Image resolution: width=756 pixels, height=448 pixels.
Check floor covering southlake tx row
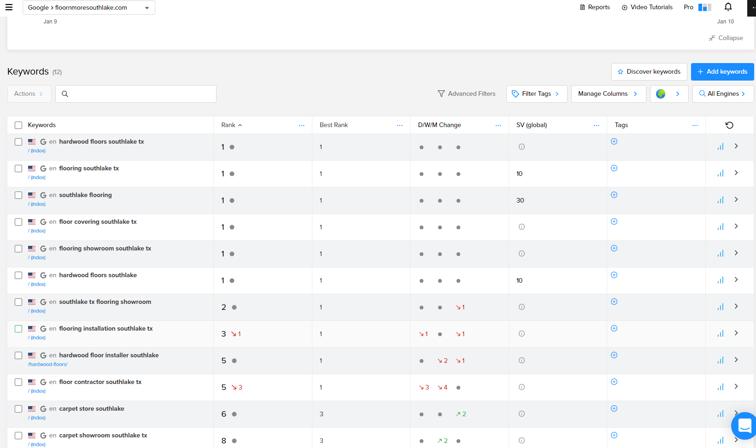point(18,222)
